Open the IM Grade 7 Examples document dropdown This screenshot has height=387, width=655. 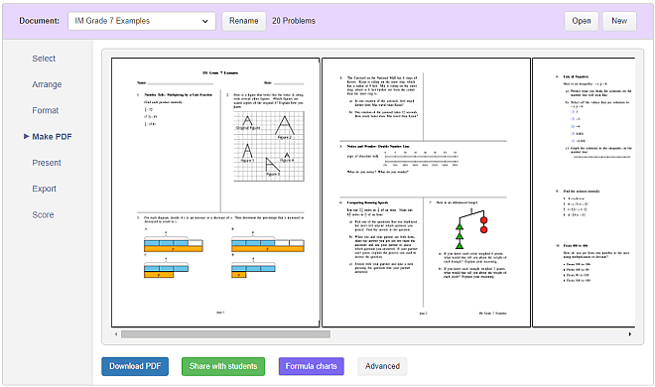click(142, 21)
